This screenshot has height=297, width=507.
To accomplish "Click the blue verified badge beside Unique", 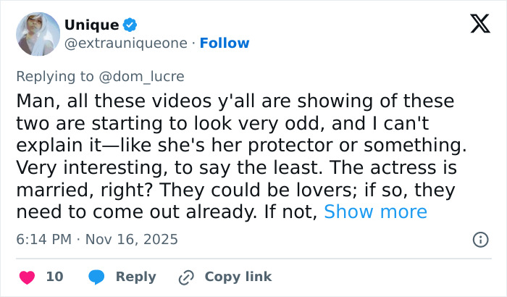I will (x=130, y=25).
